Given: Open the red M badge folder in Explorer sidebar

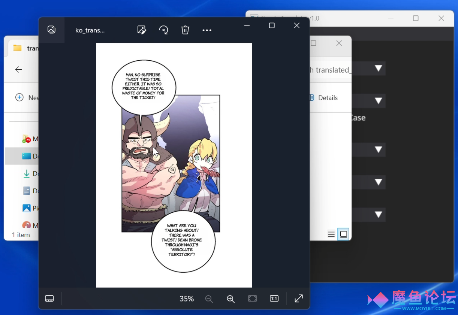Looking at the screenshot, I should coord(30,139).
